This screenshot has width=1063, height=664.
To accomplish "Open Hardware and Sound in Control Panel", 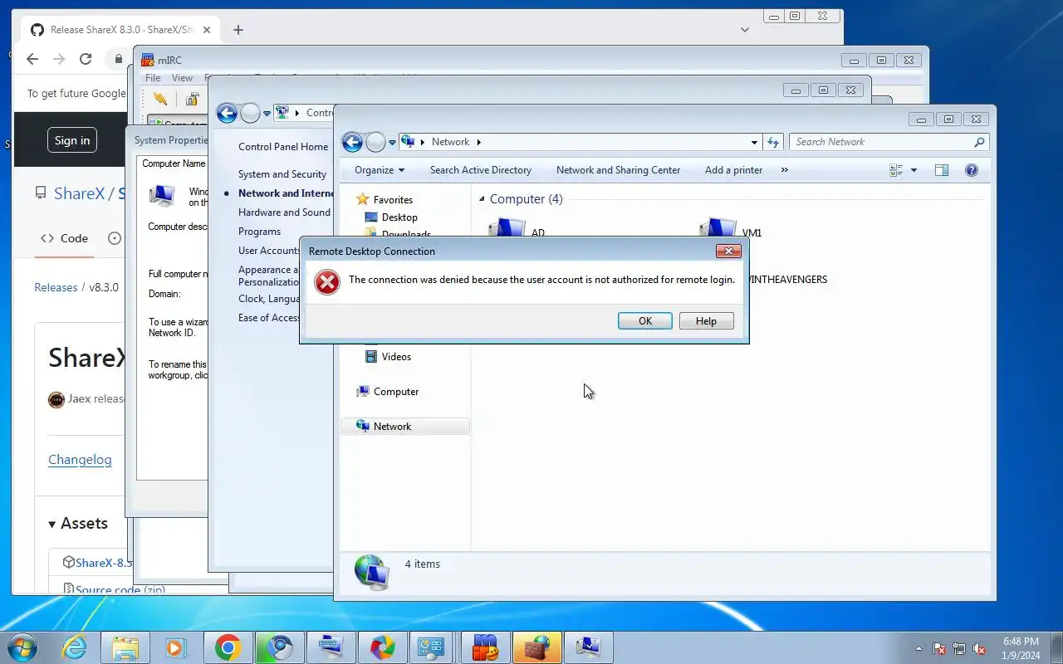I will 284,212.
